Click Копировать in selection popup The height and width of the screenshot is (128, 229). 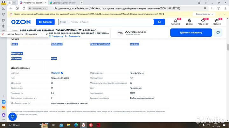[x=31, y=34]
